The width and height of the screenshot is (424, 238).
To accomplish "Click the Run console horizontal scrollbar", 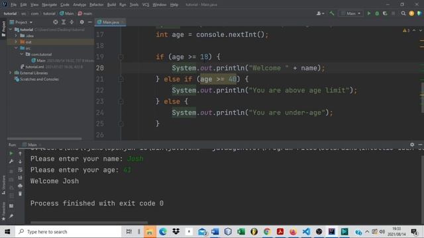I will 89,223.
